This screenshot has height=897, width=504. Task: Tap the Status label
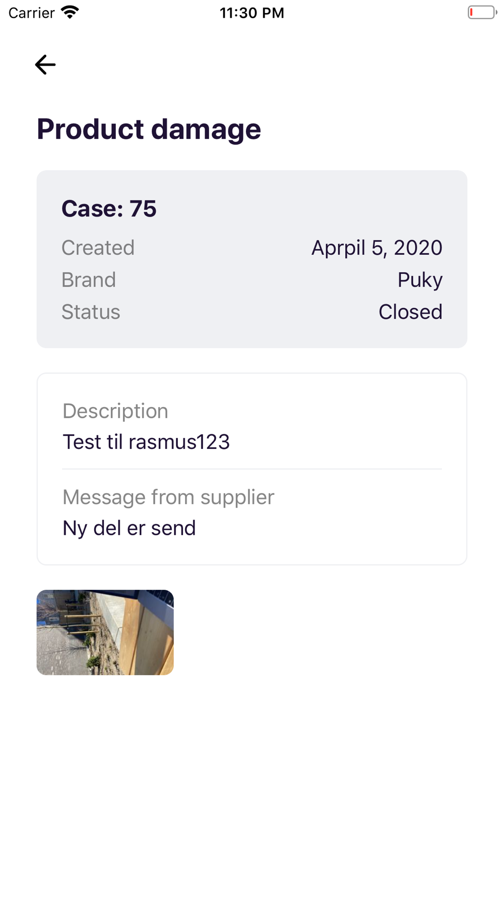click(91, 312)
